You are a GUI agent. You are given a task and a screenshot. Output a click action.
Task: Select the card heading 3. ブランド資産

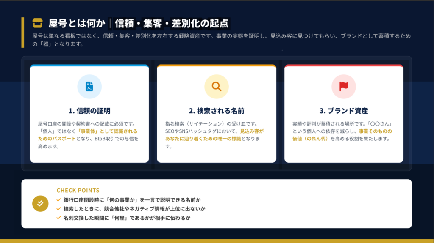click(344, 111)
